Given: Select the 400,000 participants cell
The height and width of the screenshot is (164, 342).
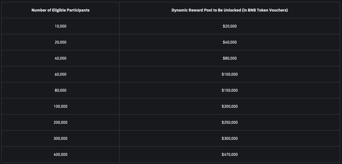Looking at the screenshot, I should tap(60, 154).
